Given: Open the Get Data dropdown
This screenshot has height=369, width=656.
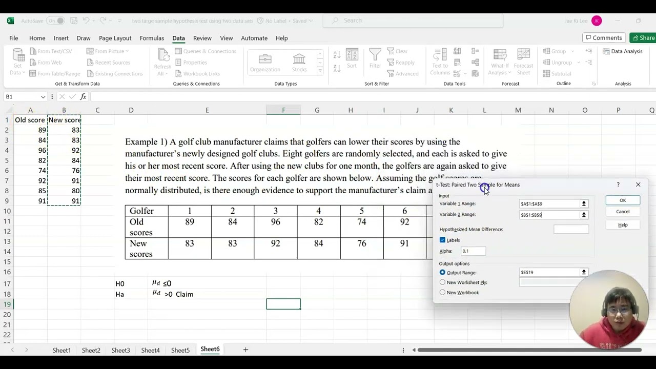Looking at the screenshot, I should pos(17,62).
